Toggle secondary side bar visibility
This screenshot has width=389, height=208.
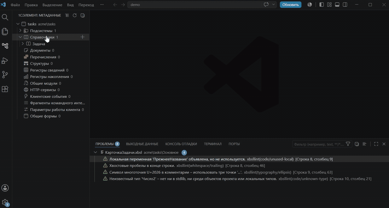click(x=345, y=5)
